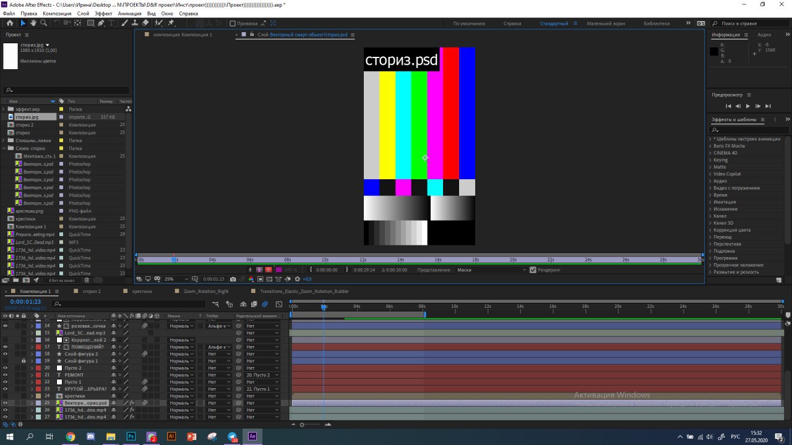Screen dimensions: 792x445
Task: Select the Puppet Pin tool
Action: 171,23
